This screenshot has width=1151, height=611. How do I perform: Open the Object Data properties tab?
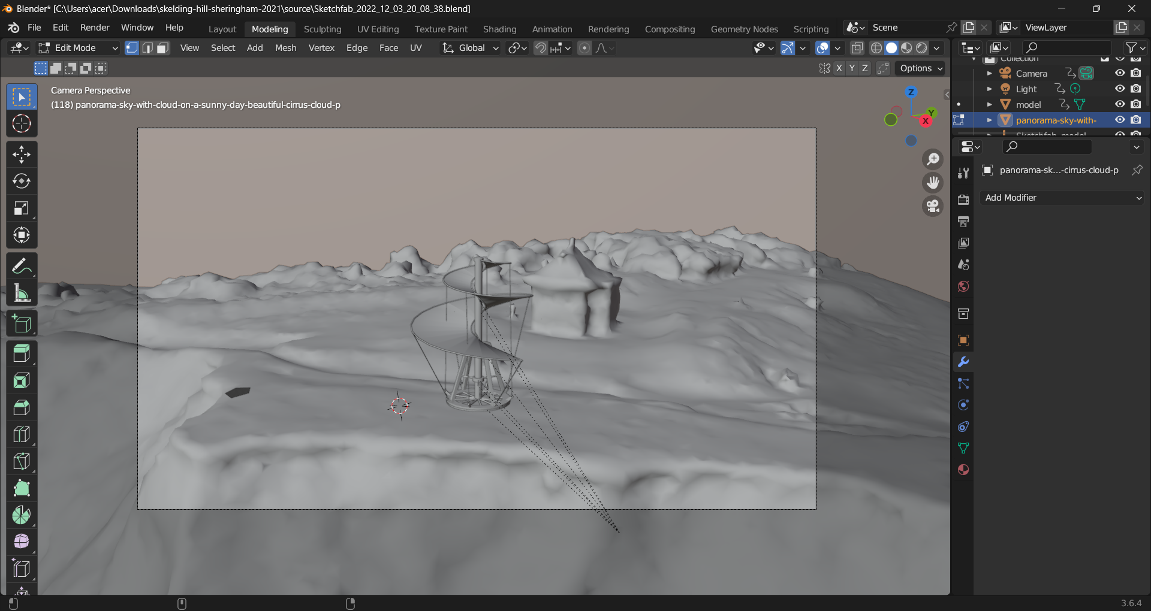pos(963,448)
